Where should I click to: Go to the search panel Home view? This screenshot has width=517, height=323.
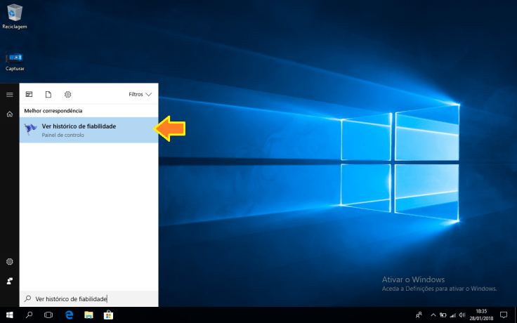pos(10,113)
